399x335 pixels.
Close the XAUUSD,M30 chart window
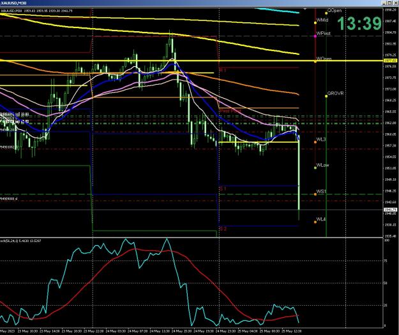396,3
